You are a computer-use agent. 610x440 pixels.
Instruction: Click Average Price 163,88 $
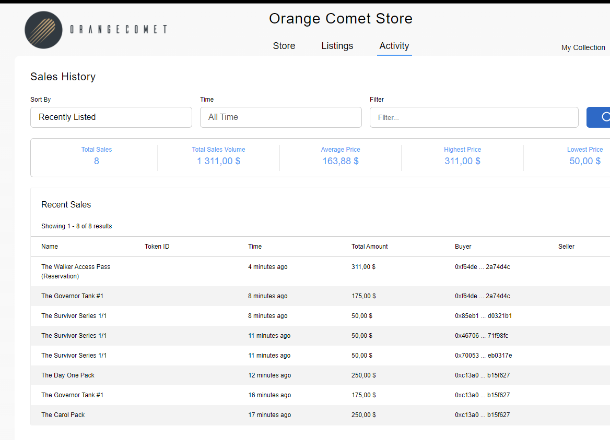coord(341,161)
